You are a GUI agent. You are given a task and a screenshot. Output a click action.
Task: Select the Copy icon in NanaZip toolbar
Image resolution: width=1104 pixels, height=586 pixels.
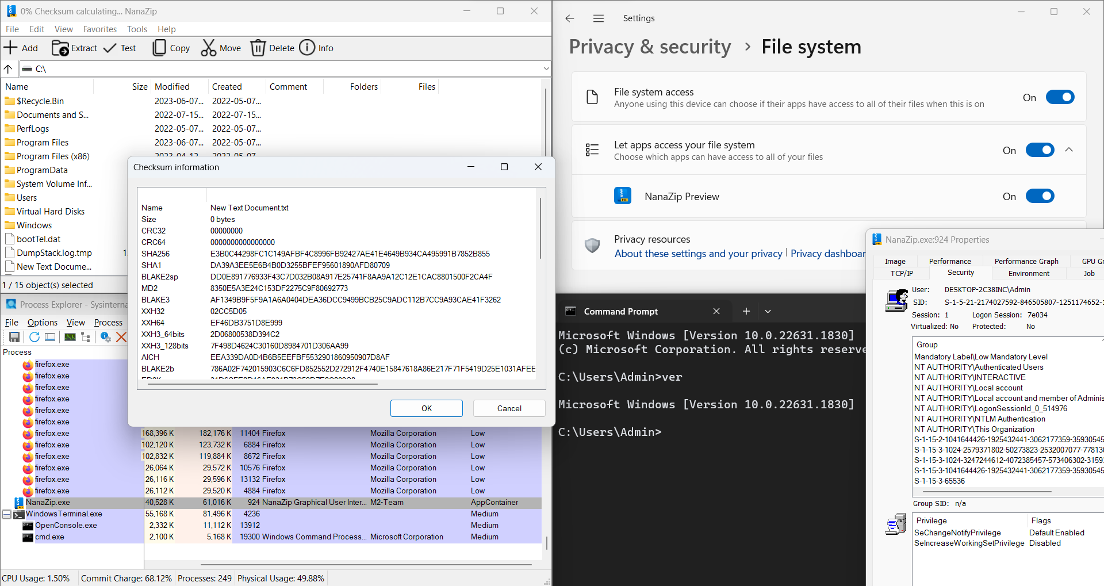click(159, 48)
